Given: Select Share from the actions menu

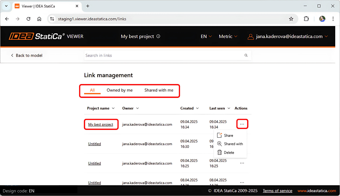Looking at the screenshot, I should pyautogui.click(x=228, y=136).
